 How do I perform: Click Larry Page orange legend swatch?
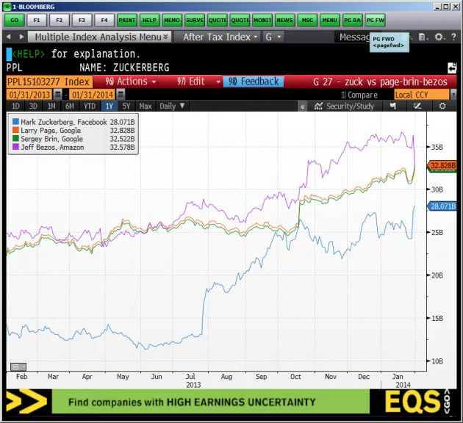15,130
